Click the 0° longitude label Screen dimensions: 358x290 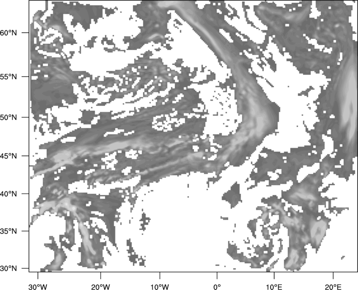(217, 287)
